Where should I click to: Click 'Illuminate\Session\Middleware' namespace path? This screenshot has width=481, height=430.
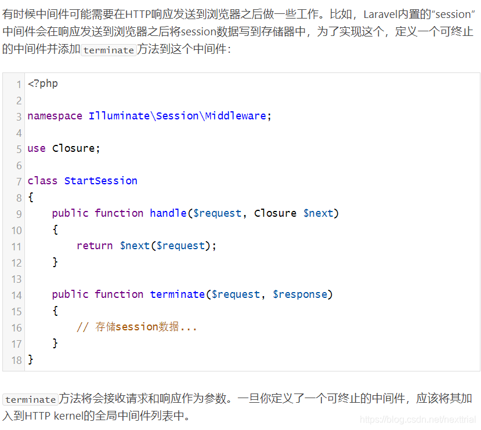[x=178, y=116]
